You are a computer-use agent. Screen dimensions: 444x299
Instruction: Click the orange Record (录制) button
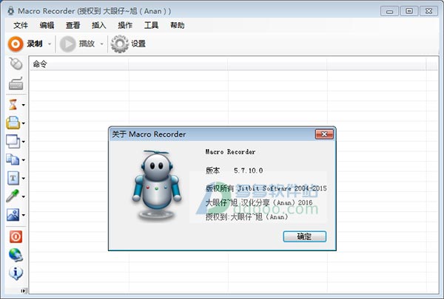(x=25, y=44)
